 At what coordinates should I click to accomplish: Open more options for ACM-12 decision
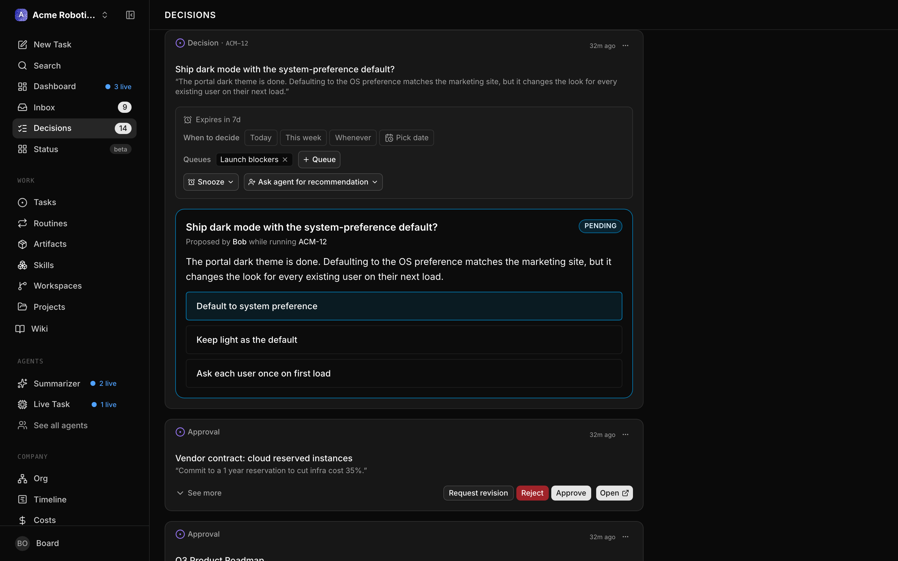click(625, 46)
